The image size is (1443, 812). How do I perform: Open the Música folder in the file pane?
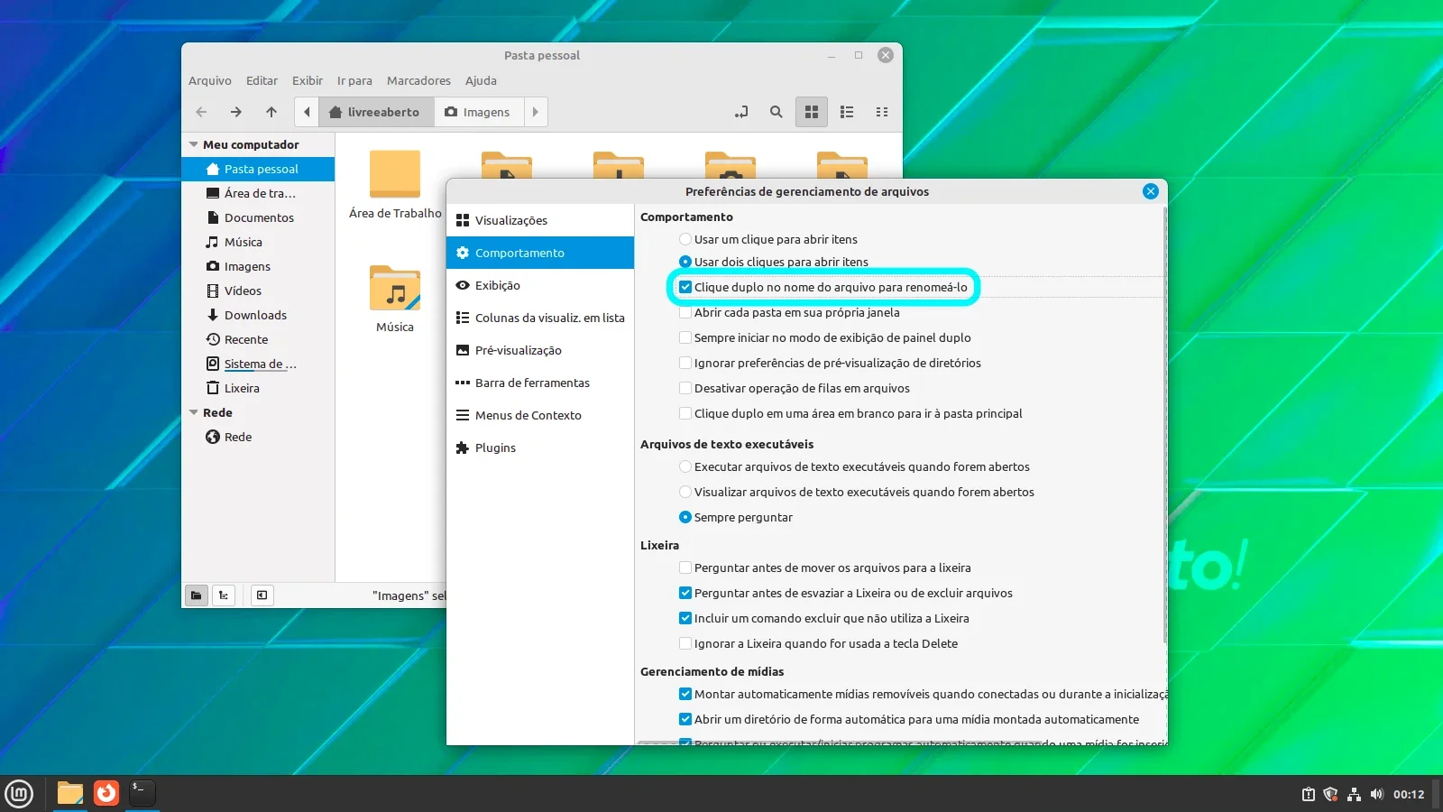tap(395, 300)
